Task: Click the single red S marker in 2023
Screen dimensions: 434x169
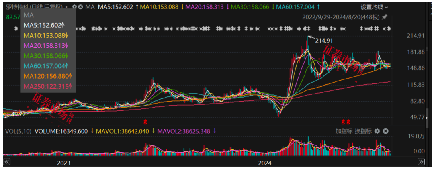Action: [145, 121]
